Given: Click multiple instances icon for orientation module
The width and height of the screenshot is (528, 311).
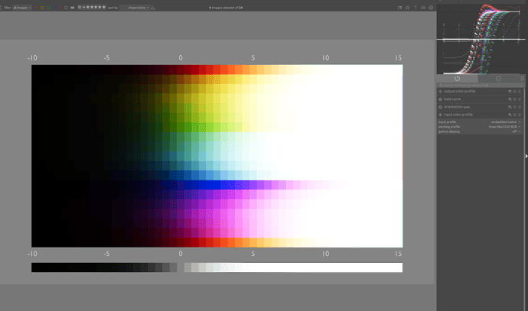Looking at the screenshot, I should coord(510,106).
